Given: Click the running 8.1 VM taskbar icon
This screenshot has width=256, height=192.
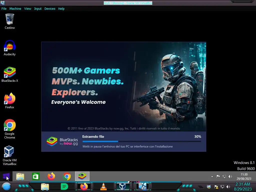Looking at the screenshot, I should (143, 186).
